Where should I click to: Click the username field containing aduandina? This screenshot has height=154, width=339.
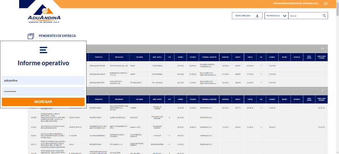(43, 81)
